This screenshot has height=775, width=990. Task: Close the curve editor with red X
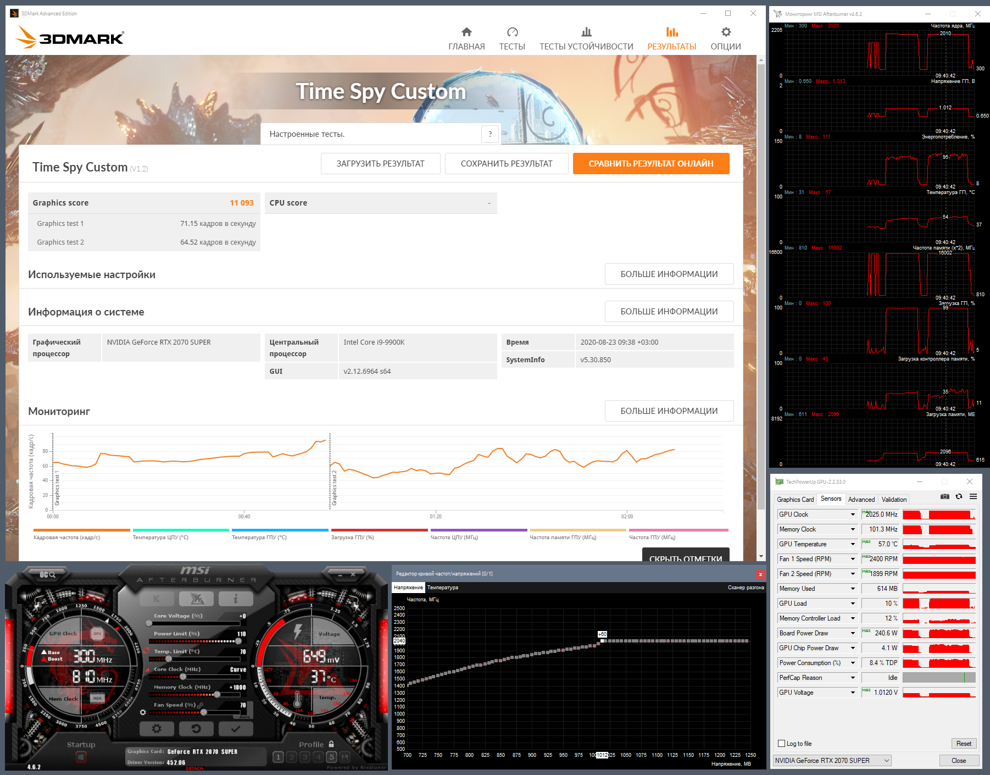[760, 574]
